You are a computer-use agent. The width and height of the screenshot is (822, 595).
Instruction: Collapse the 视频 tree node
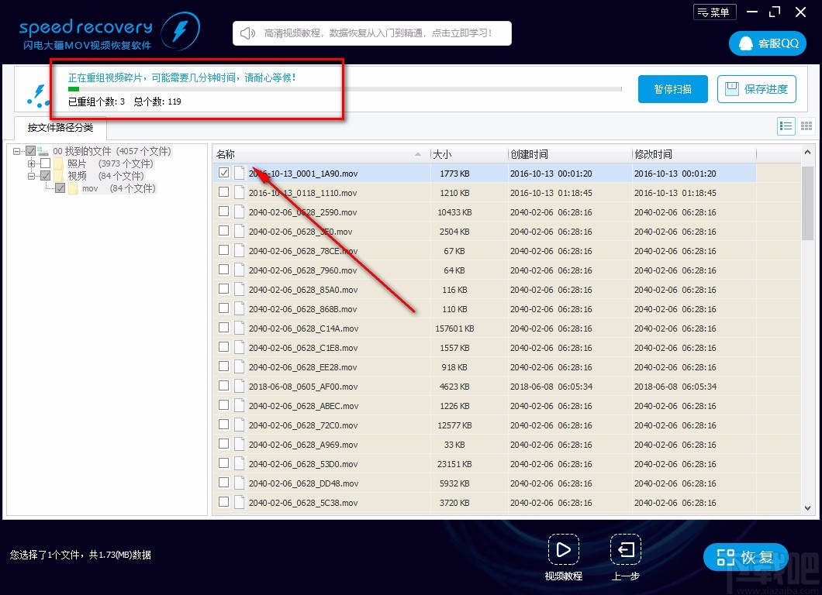[32, 176]
